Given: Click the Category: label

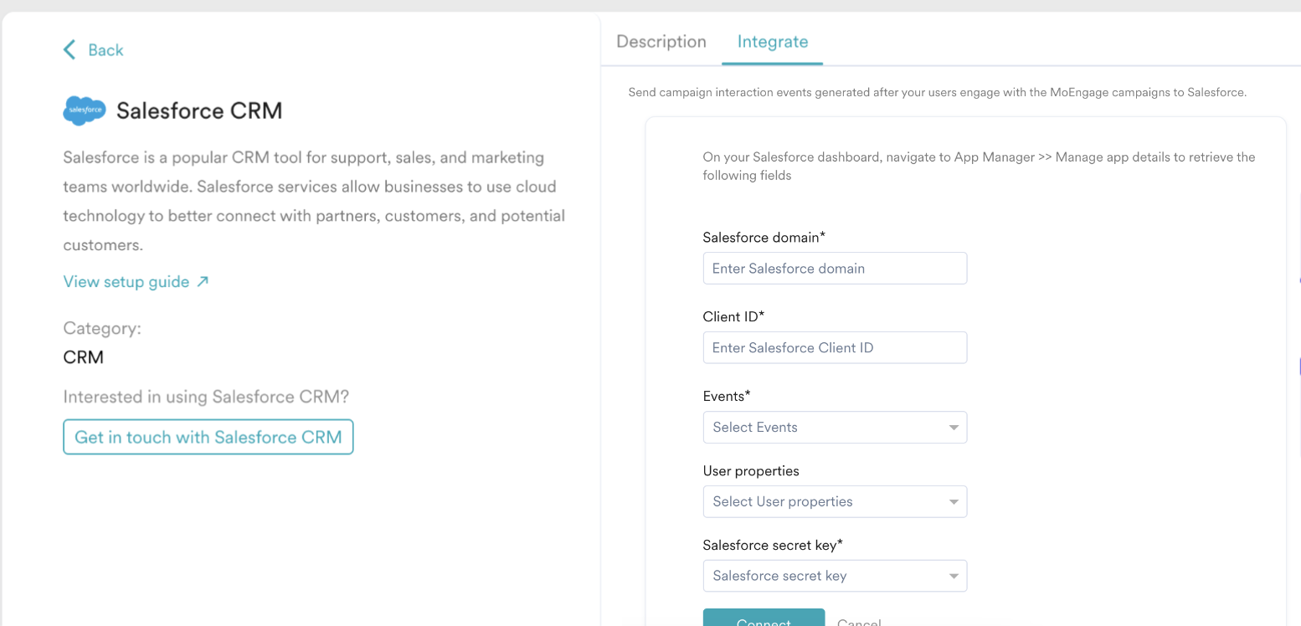Looking at the screenshot, I should coord(102,328).
